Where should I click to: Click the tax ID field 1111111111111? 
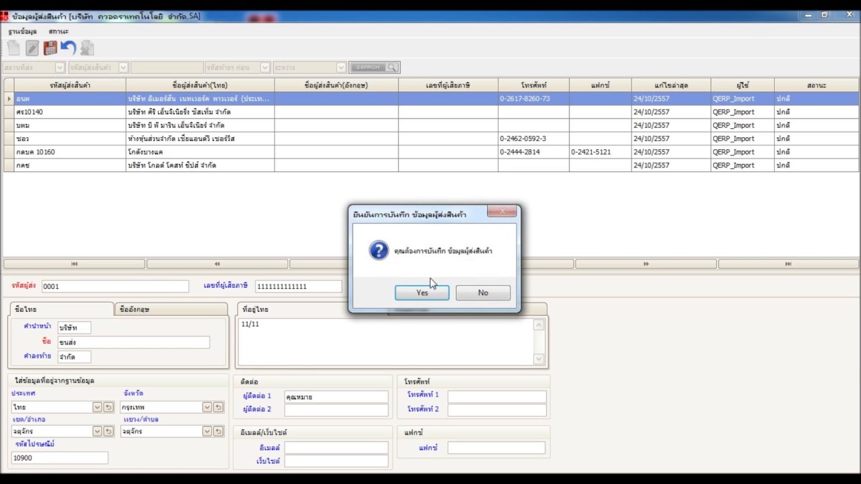pyautogui.click(x=299, y=286)
